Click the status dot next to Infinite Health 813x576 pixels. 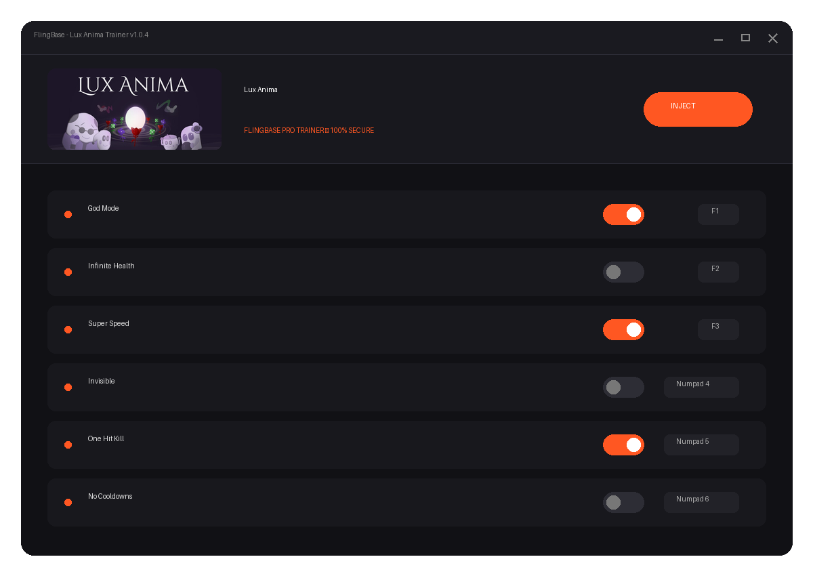[x=68, y=272]
